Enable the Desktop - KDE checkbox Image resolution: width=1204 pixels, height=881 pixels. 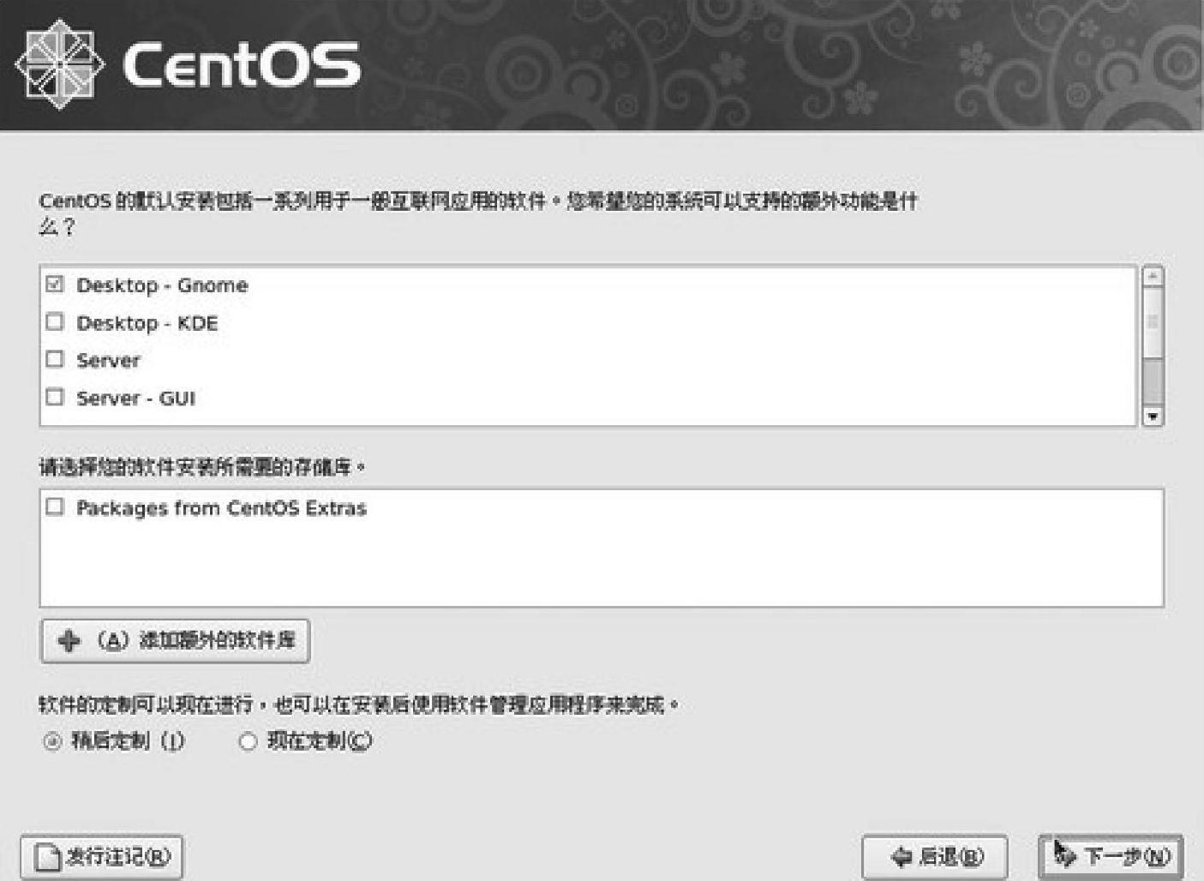click(x=55, y=322)
